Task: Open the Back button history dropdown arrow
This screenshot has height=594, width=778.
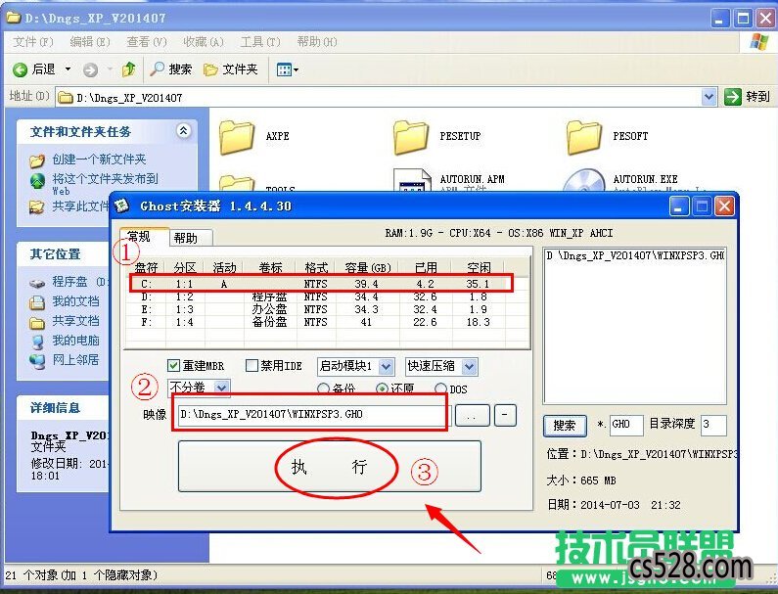Action: coord(68,69)
